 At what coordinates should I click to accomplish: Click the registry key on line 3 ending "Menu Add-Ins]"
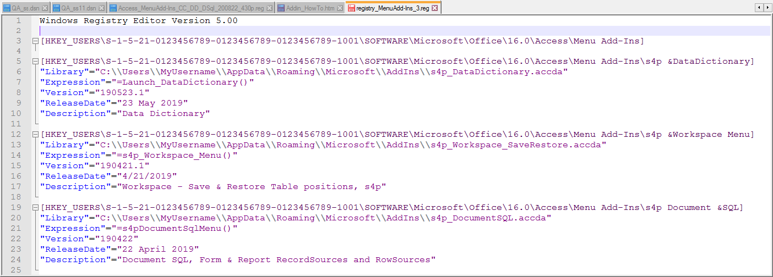click(x=342, y=41)
